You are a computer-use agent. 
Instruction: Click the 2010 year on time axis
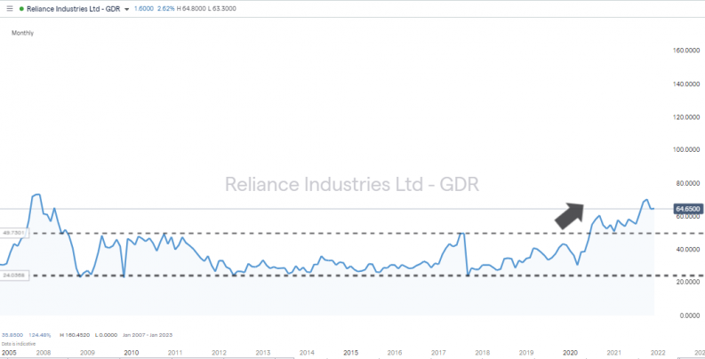click(131, 353)
